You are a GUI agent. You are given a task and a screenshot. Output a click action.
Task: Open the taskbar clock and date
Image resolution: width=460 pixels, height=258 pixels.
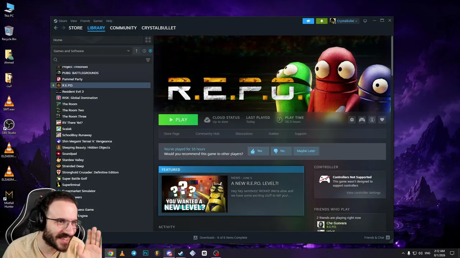439,253
